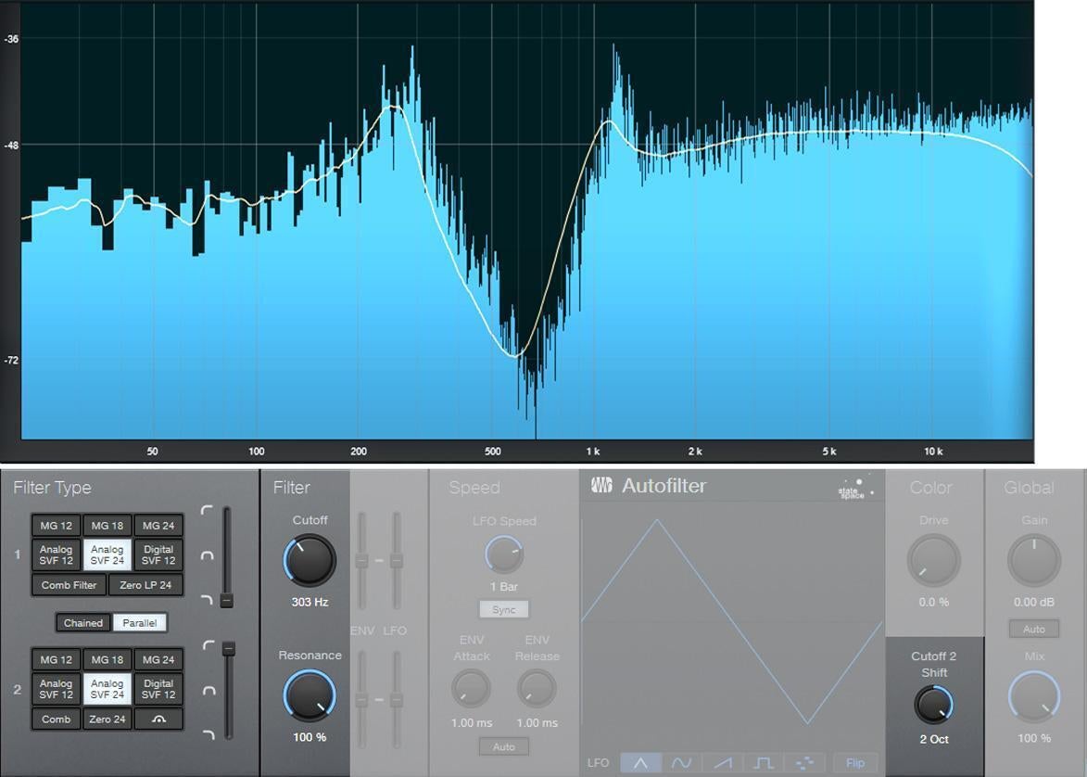
Task: Click the PreSonus logo beside Autofilter
Action: pyautogui.click(x=601, y=486)
